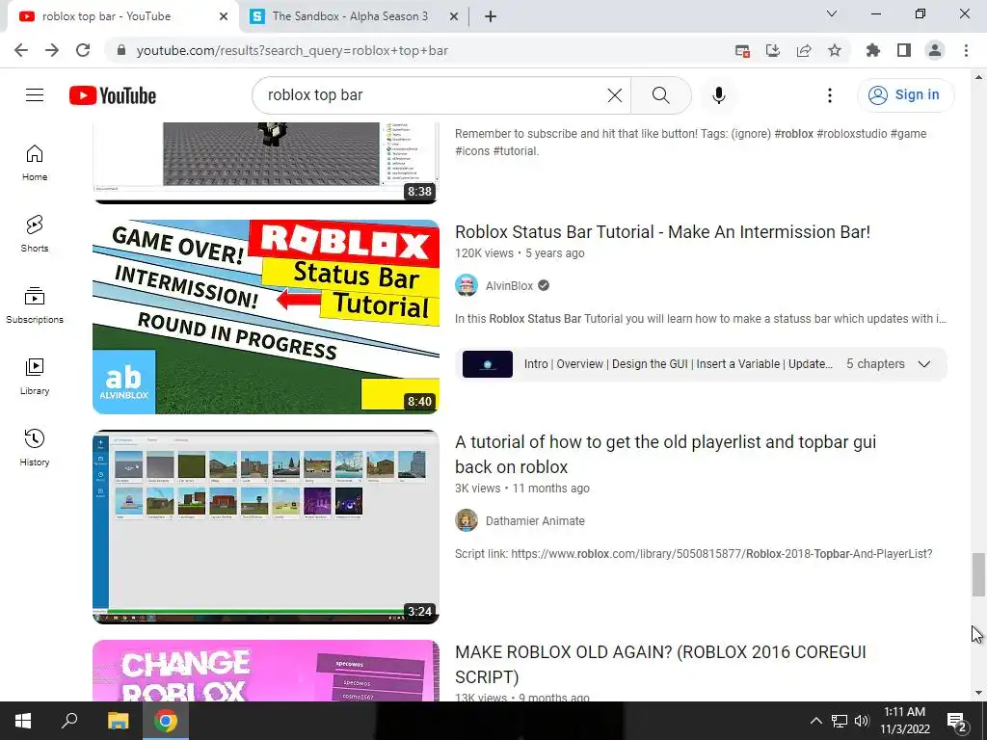Click the #roblox hashtag in the description
The height and width of the screenshot is (740, 987).
793,133
